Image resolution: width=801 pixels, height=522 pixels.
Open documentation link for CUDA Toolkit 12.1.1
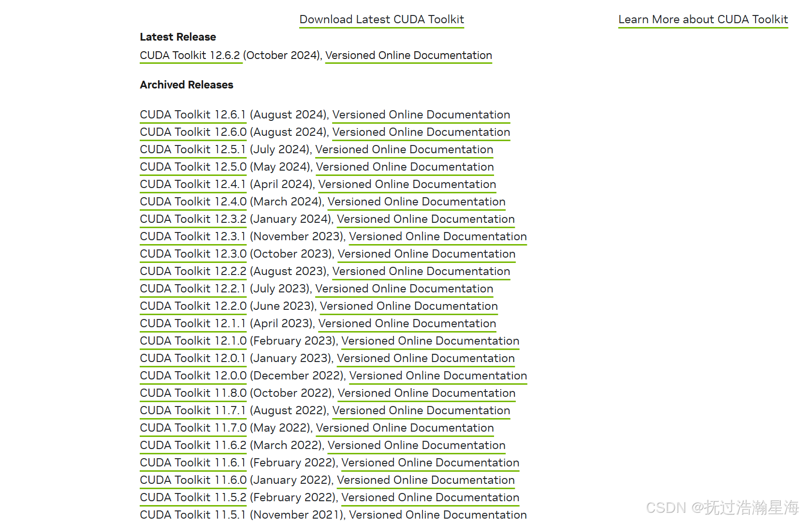click(407, 323)
